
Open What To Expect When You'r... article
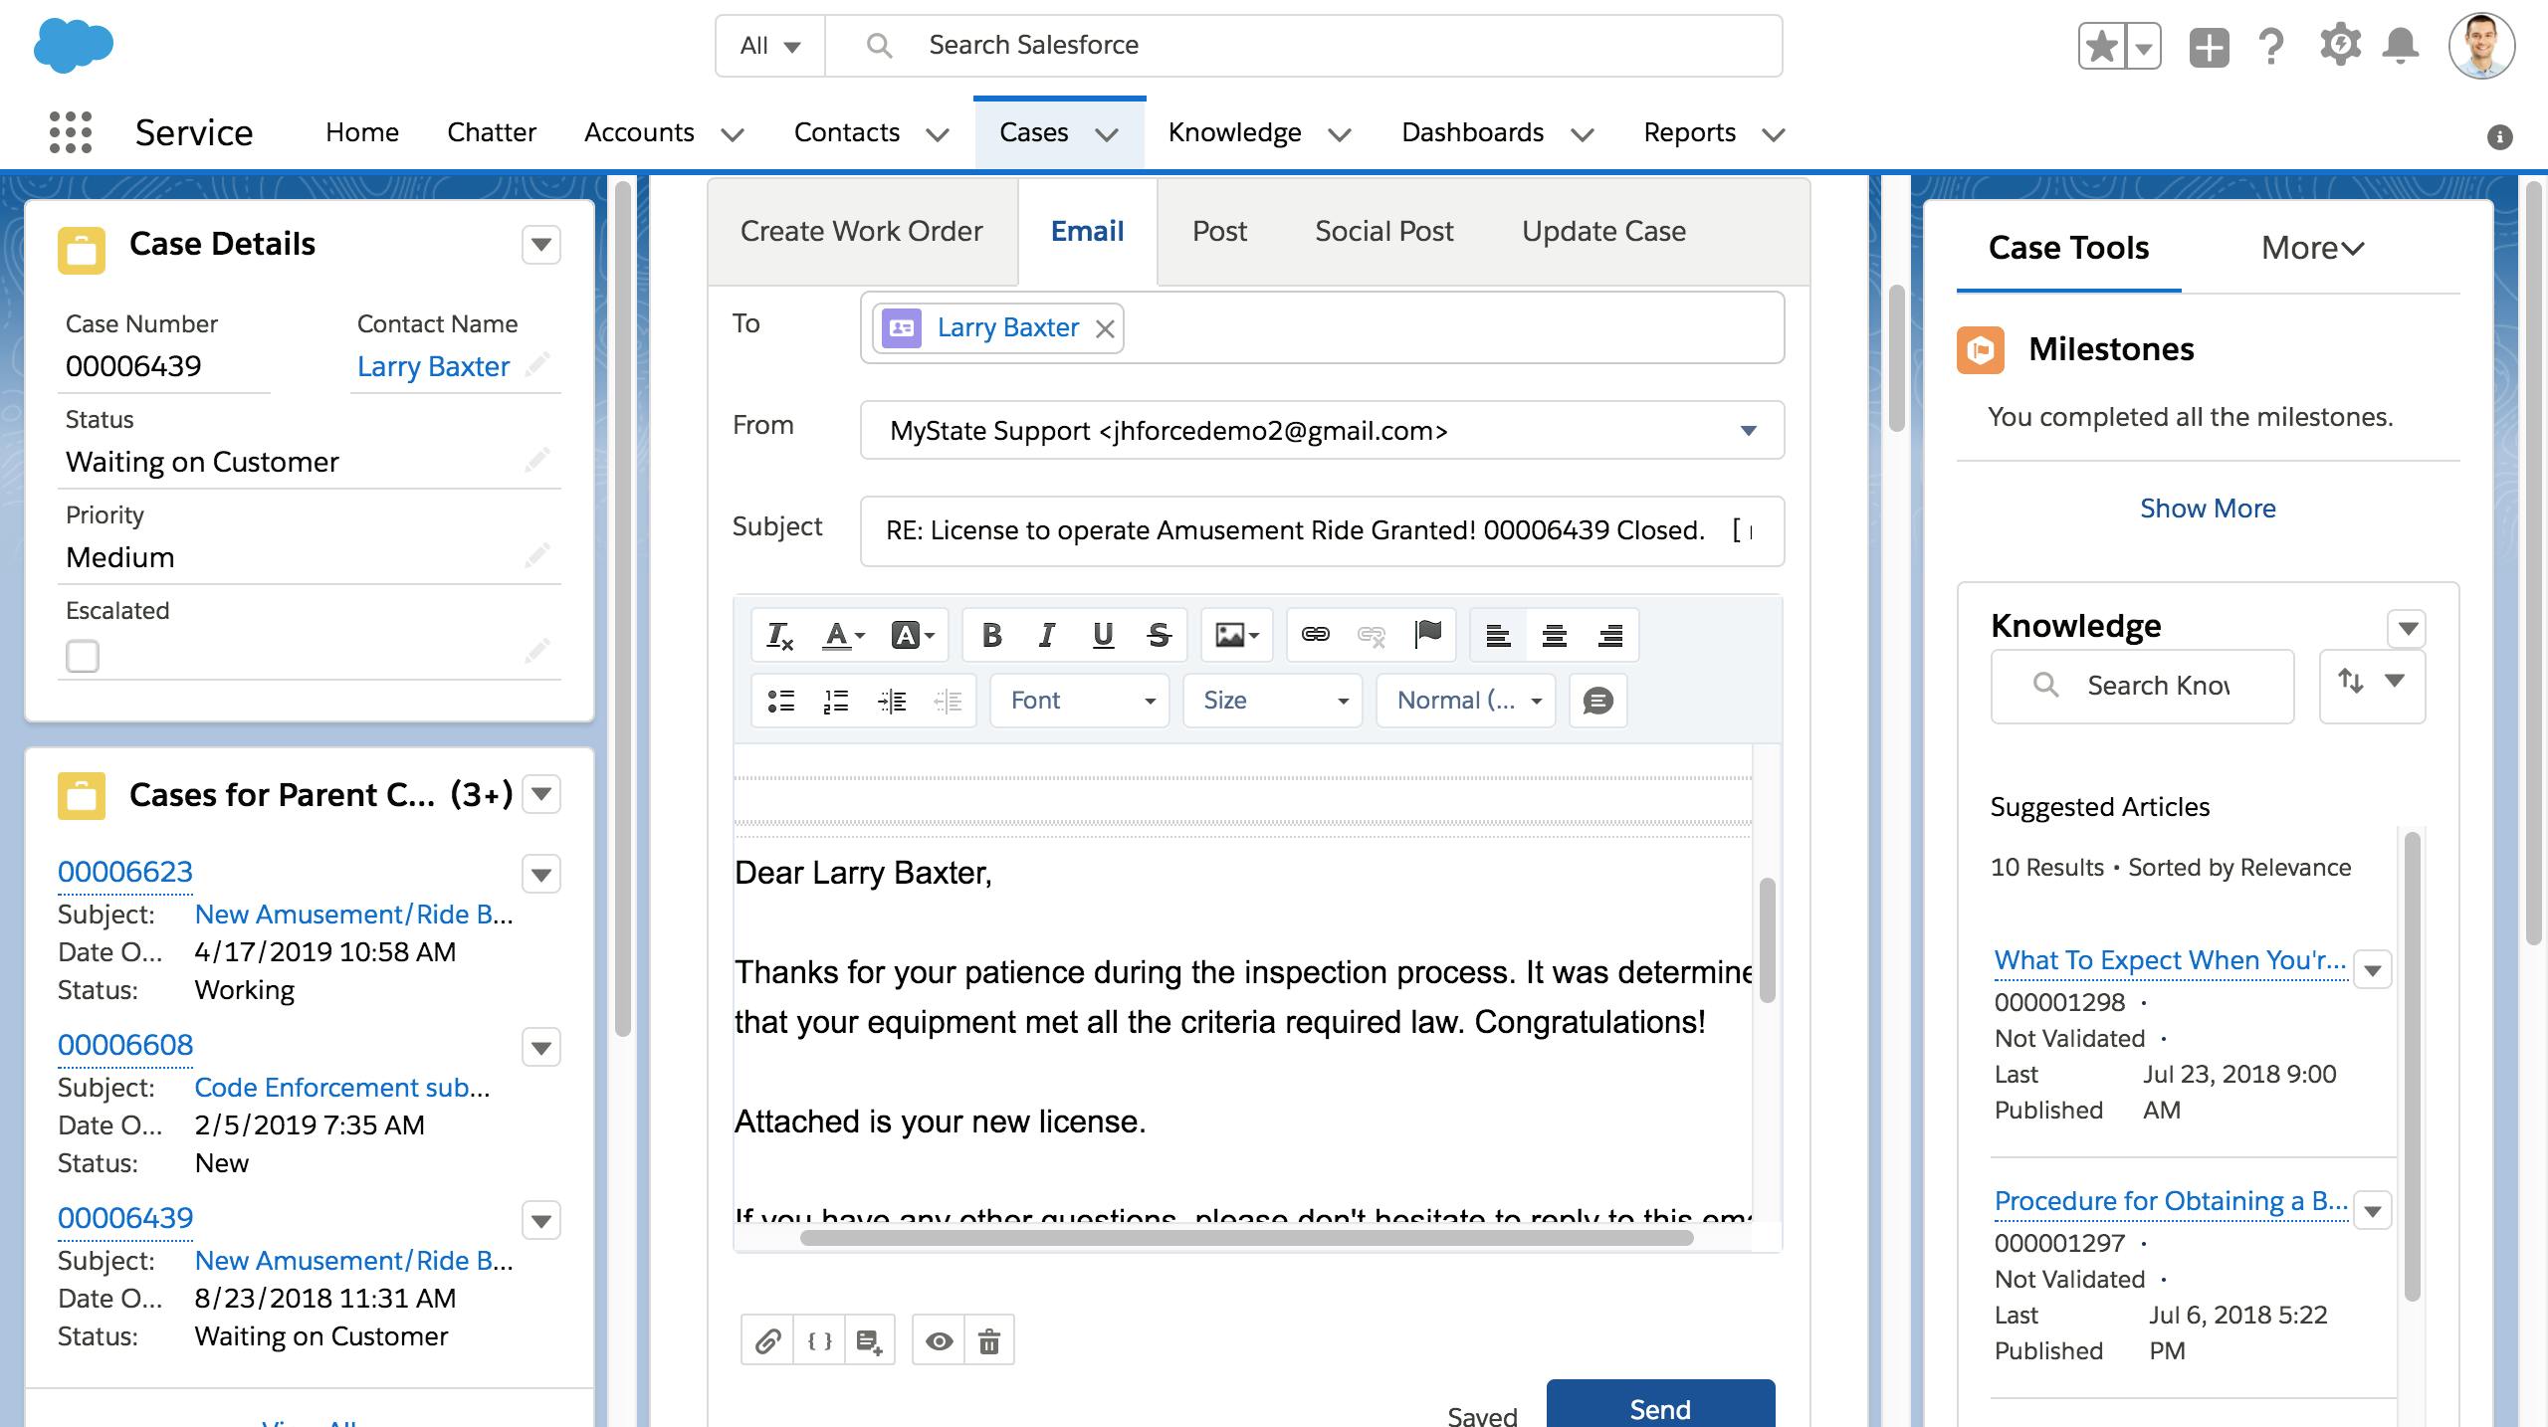pos(2171,960)
